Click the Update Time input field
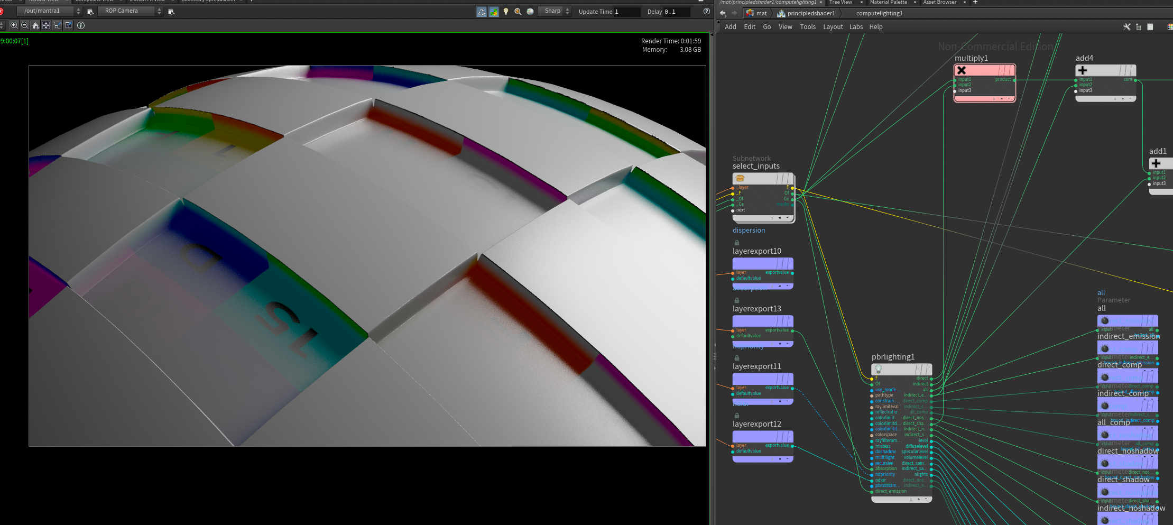This screenshot has height=525, width=1173. (x=626, y=12)
